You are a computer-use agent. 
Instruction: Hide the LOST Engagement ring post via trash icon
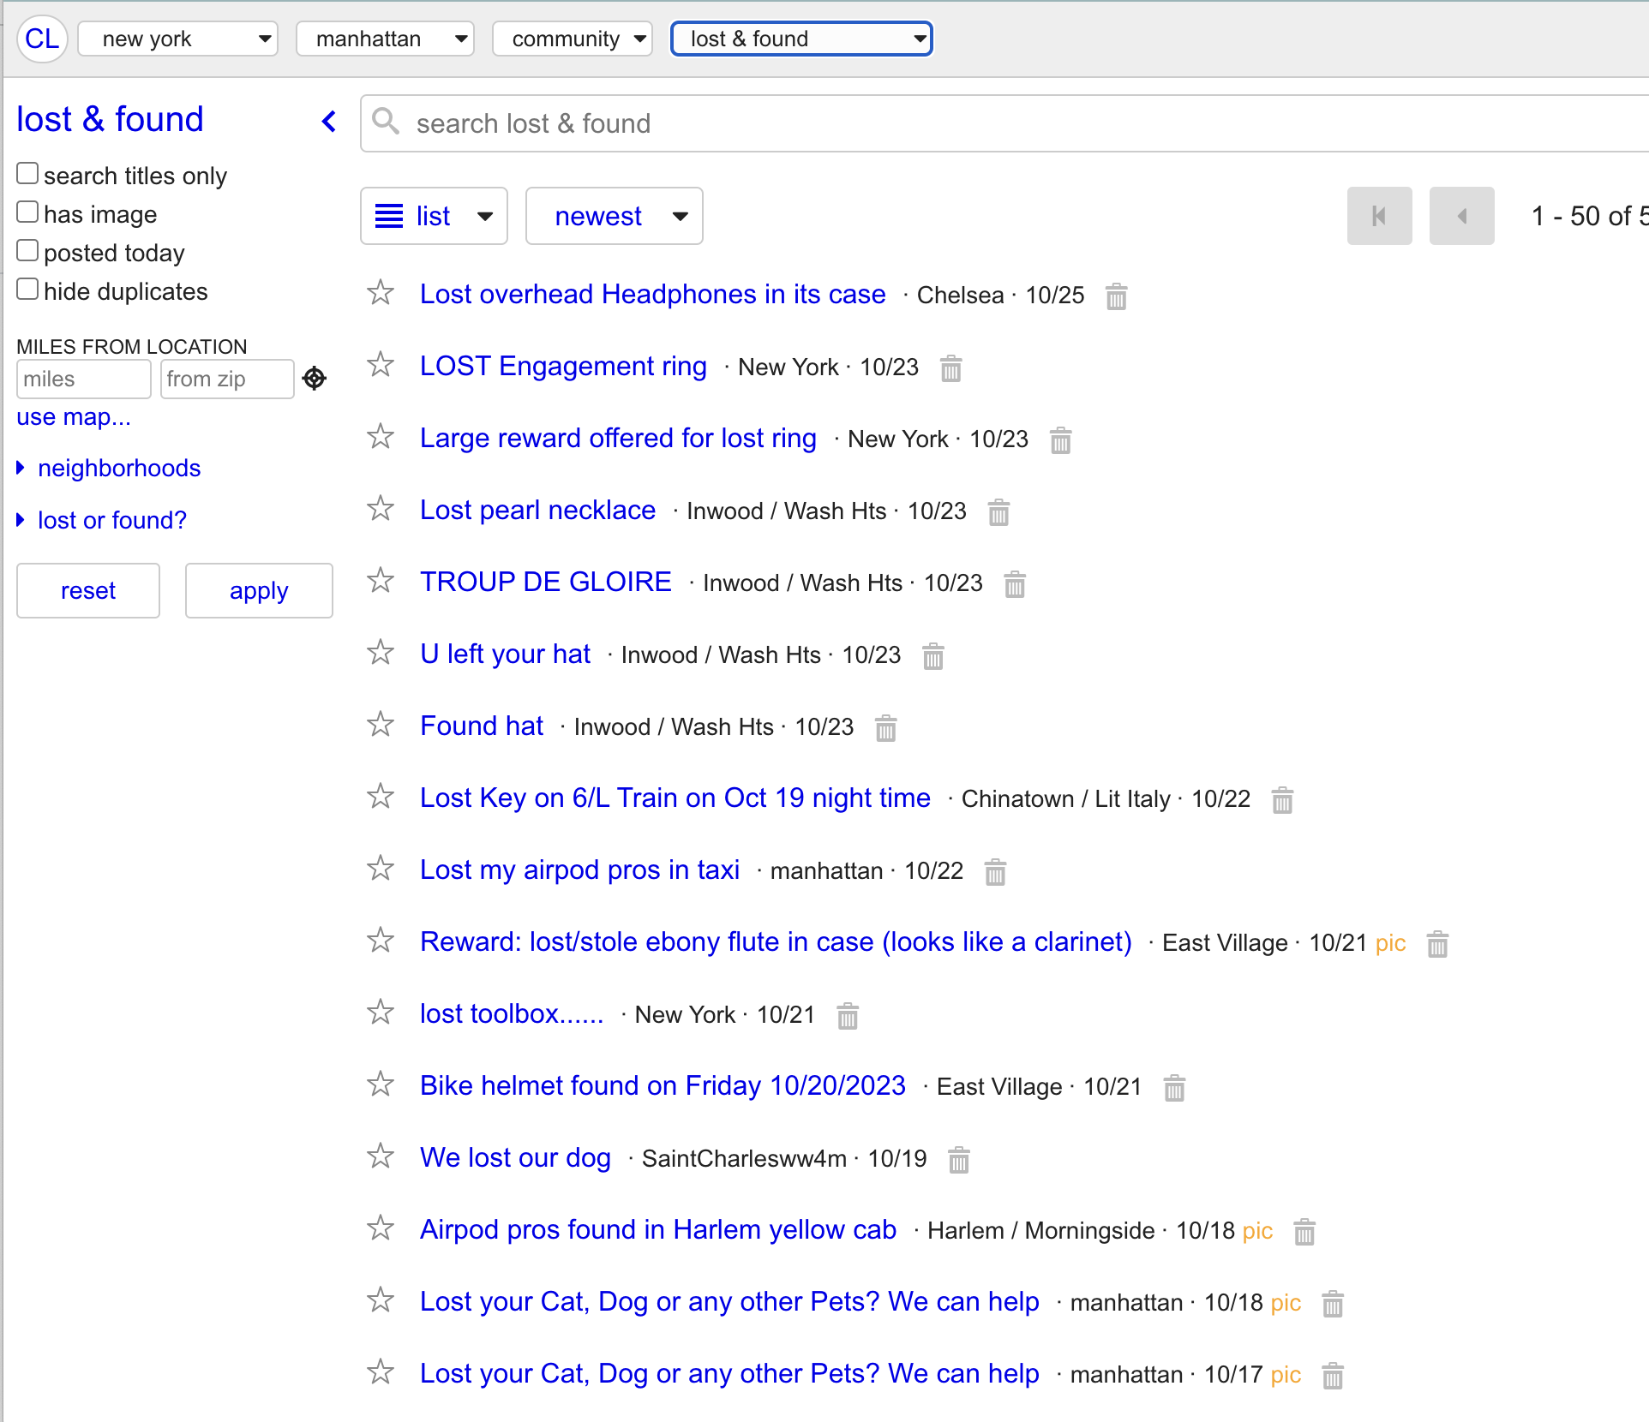click(950, 368)
